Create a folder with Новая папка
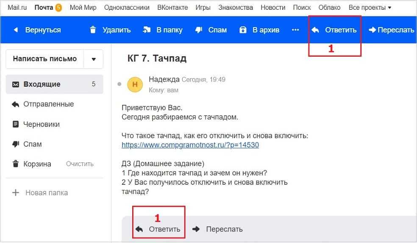This screenshot has height=243, width=417. click(46, 193)
